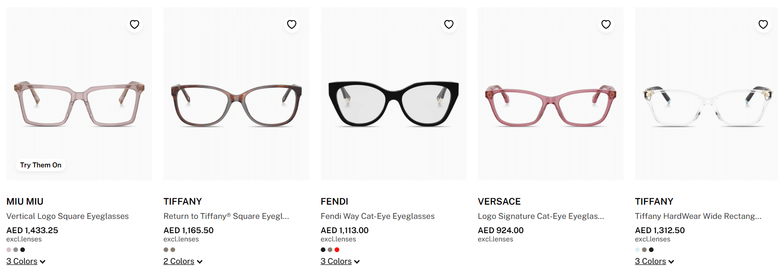Viewport: 778px width, 275px height.
Task: Open Fendi Way Cat-Eye Eyeglasses link
Action: 377,216
